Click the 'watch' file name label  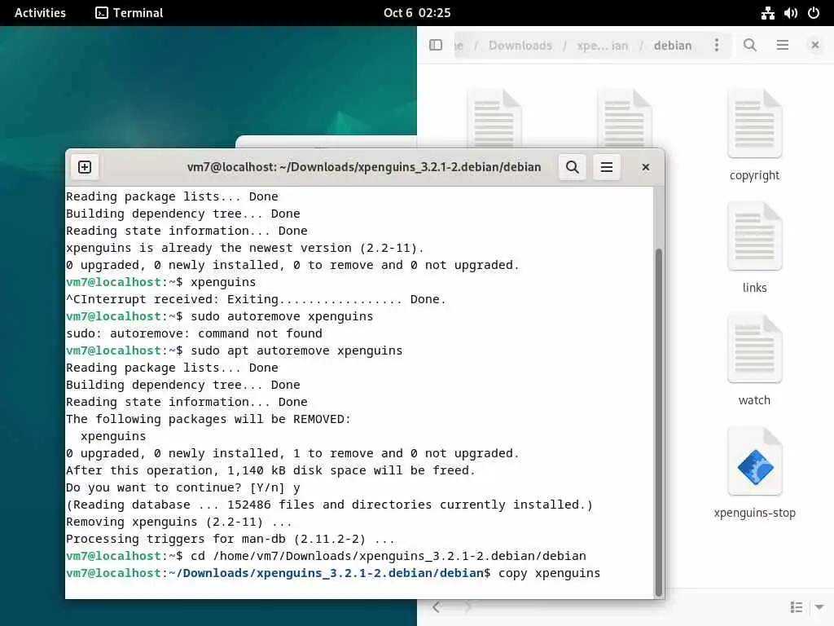click(x=754, y=400)
